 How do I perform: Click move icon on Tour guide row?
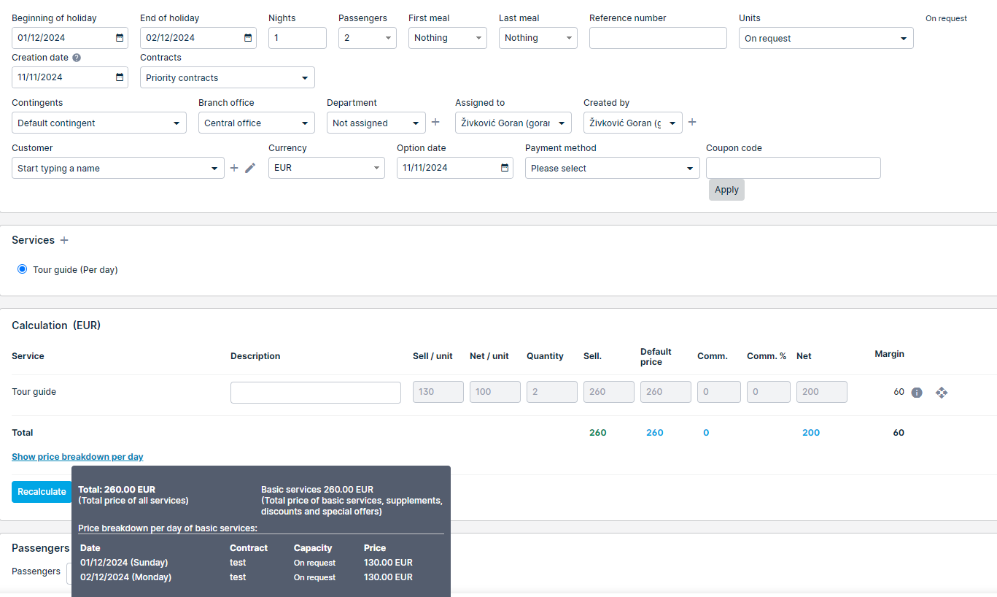[x=942, y=393]
